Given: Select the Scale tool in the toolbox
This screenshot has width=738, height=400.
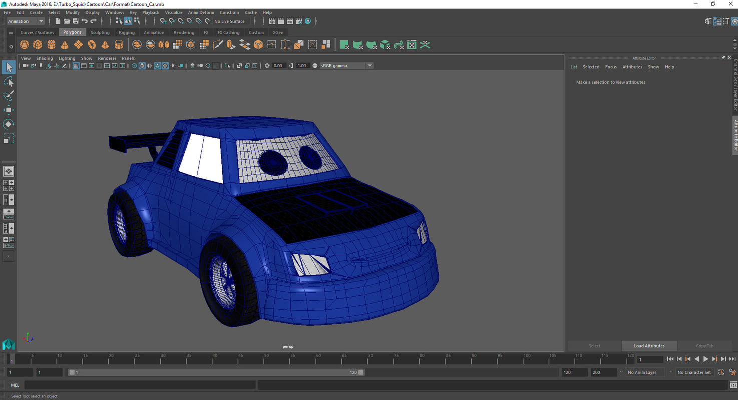Looking at the screenshot, I should coord(9,138).
